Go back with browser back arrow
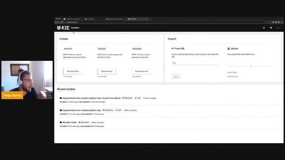 [56, 22]
